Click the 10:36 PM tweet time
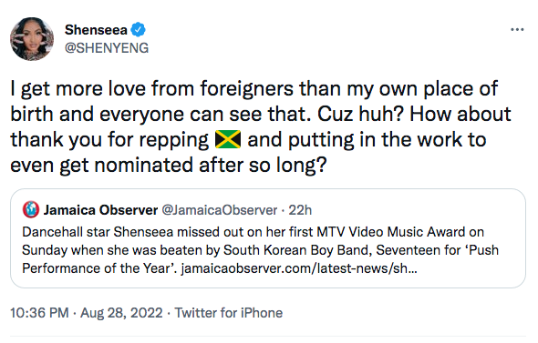Screen dimensions: 538x343 click(x=39, y=313)
